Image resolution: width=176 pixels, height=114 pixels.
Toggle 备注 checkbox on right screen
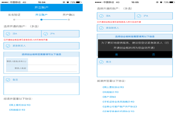tap(101, 62)
